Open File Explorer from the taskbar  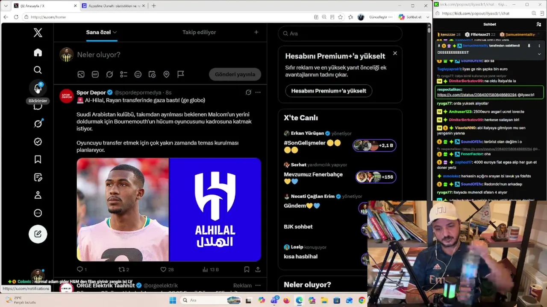324,301
